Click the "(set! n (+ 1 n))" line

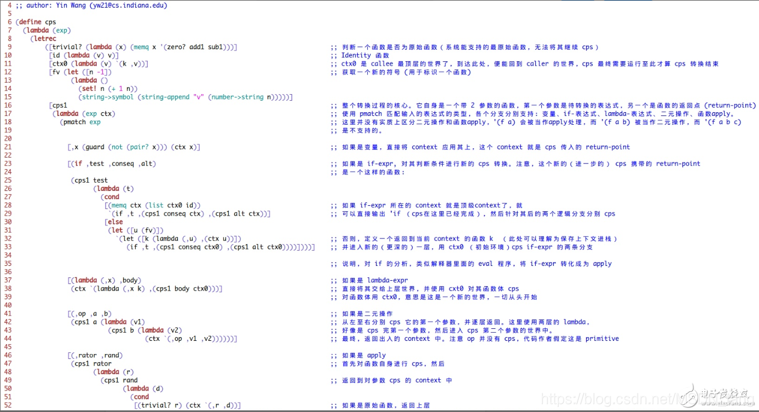[x=108, y=89]
